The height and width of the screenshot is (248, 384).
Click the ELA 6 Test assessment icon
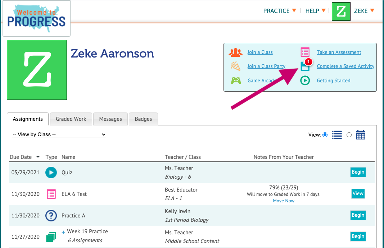pyautogui.click(x=51, y=194)
